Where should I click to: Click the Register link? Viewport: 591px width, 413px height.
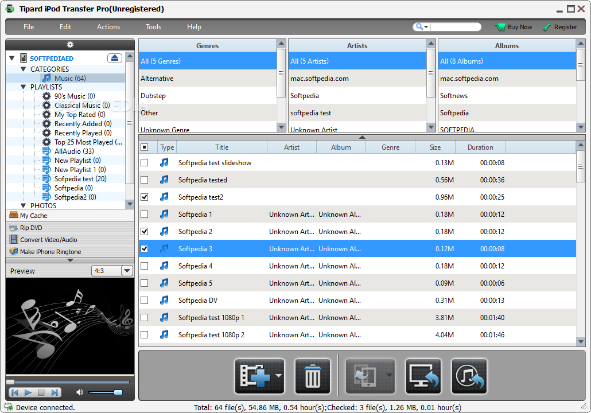click(565, 27)
